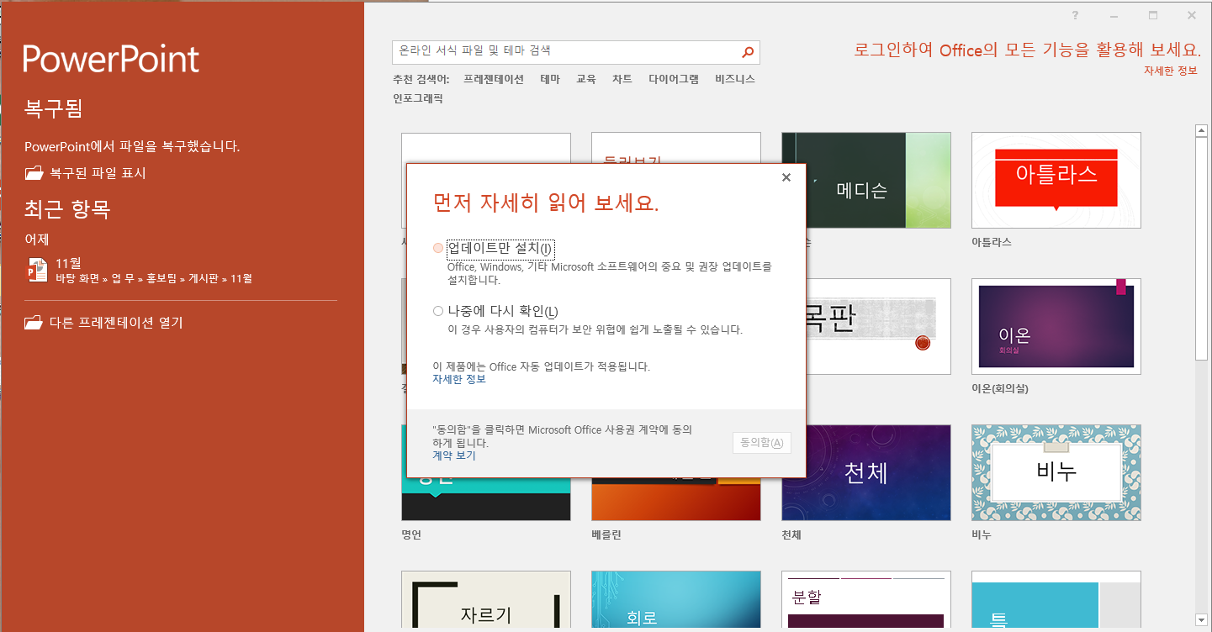The width and height of the screenshot is (1212, 632).
Task: Click the 아틀라스 caption text
Action: pos(992,242)
